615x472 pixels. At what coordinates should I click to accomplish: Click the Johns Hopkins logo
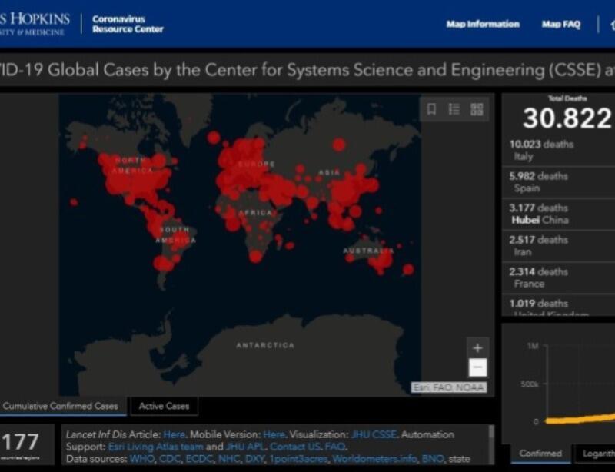tap(35, 24)
